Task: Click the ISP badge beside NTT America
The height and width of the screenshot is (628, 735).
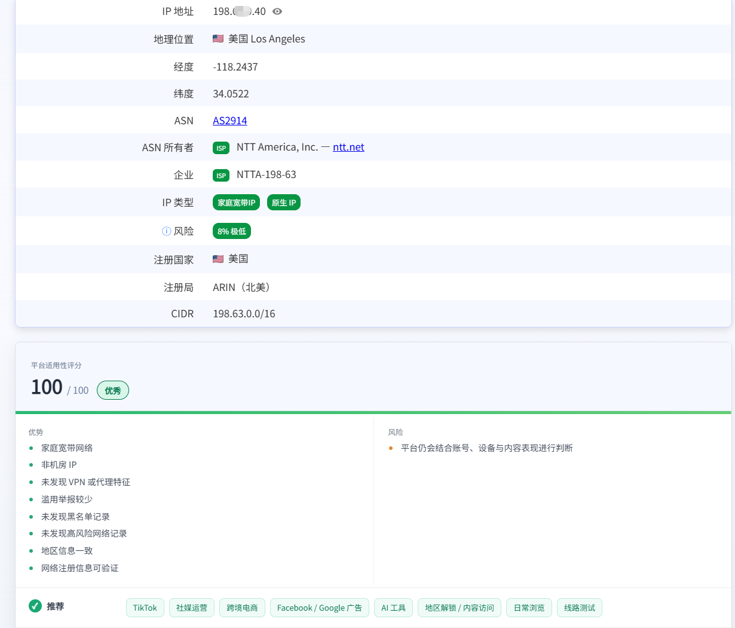Action: coord(221,148)
